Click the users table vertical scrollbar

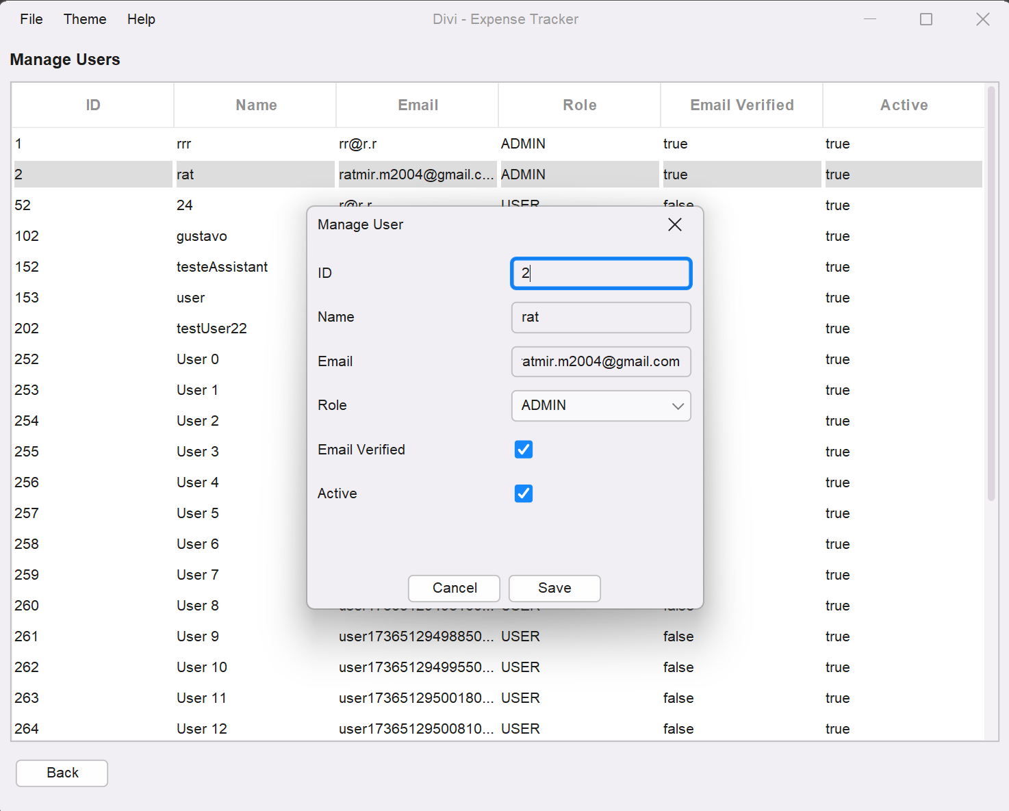991,294
